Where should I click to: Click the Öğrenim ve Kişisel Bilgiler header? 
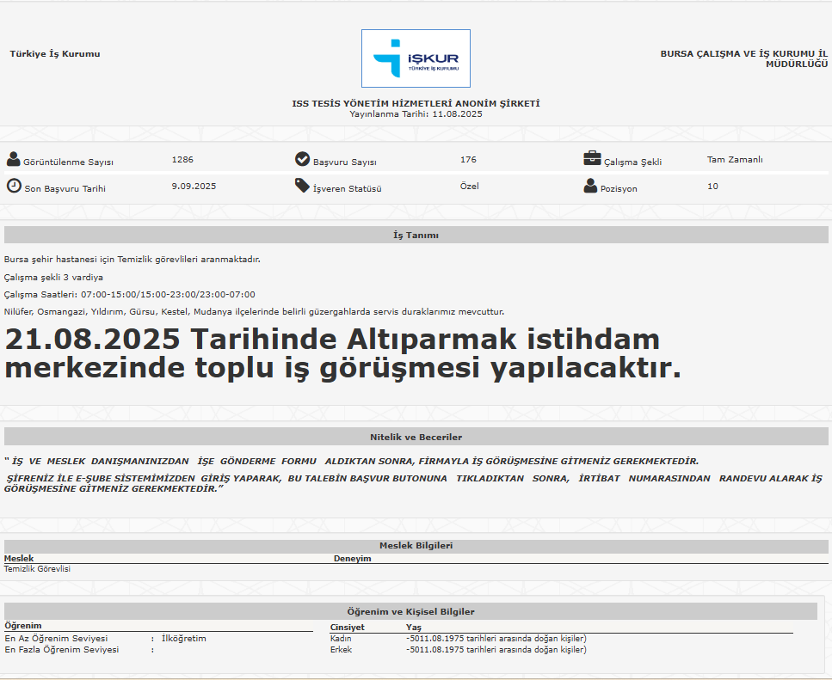point(410,611)
